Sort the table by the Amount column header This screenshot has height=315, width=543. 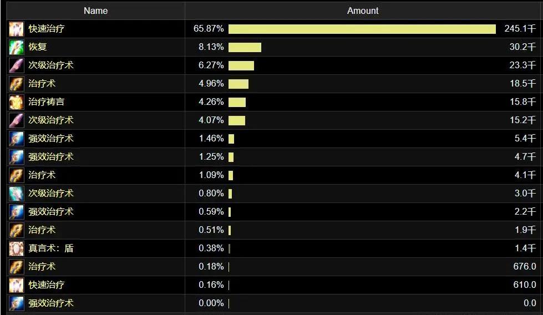point(363,11)
